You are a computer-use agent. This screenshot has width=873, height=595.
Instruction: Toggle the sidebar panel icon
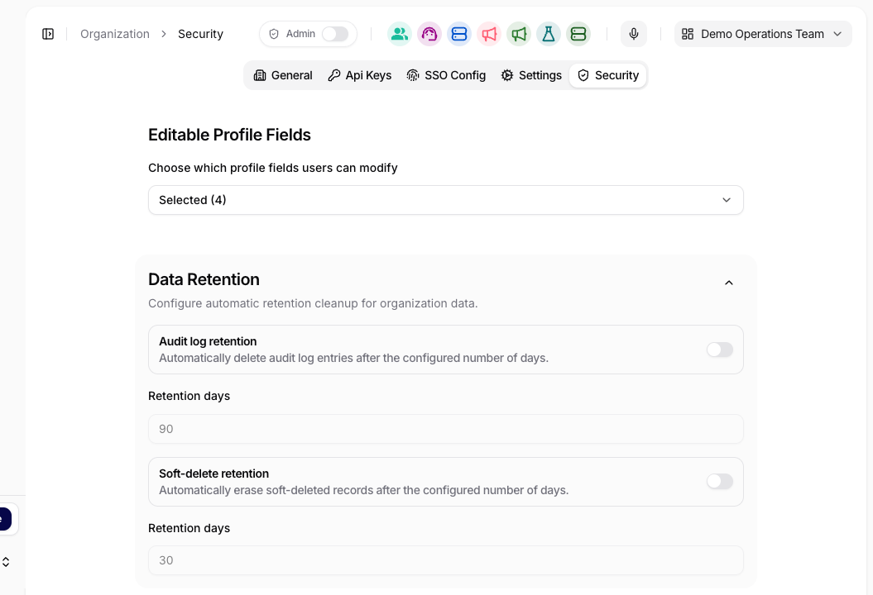point(48,34)
